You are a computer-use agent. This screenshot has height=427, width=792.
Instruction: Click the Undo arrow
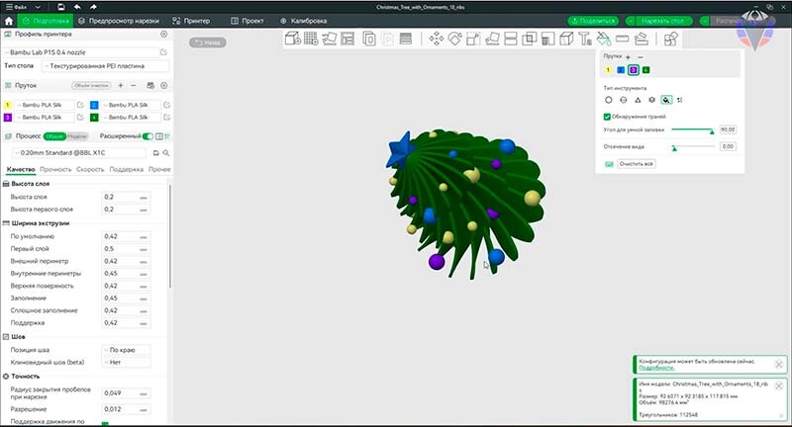tap(77, 7)
